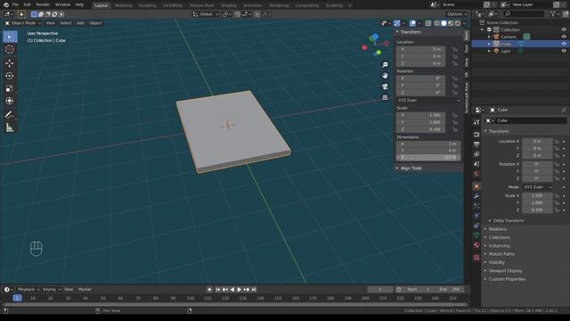Click the viewport pan hand icon
Image resolution: width=570 pixels, height=321 pixels.
point(385,76)
